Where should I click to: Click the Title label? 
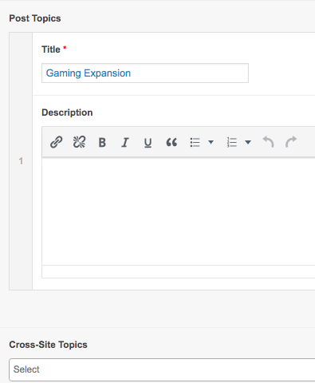[51, 49]
